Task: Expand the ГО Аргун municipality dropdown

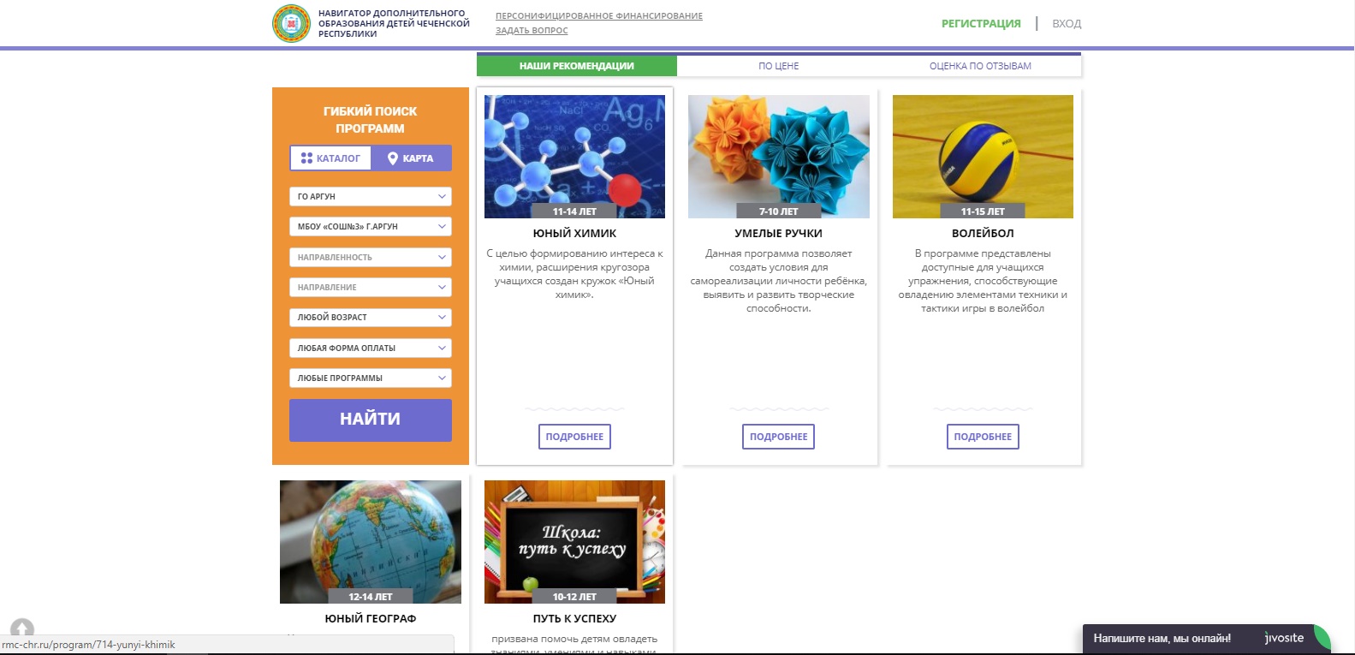Action: coord(370,197)
